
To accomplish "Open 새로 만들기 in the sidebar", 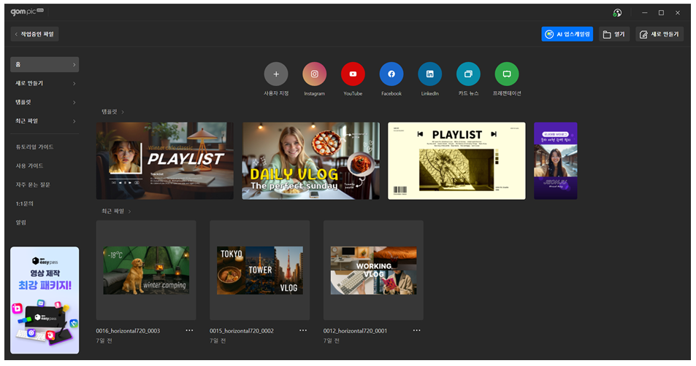I will pyautogui.click(x=45, y=83).
